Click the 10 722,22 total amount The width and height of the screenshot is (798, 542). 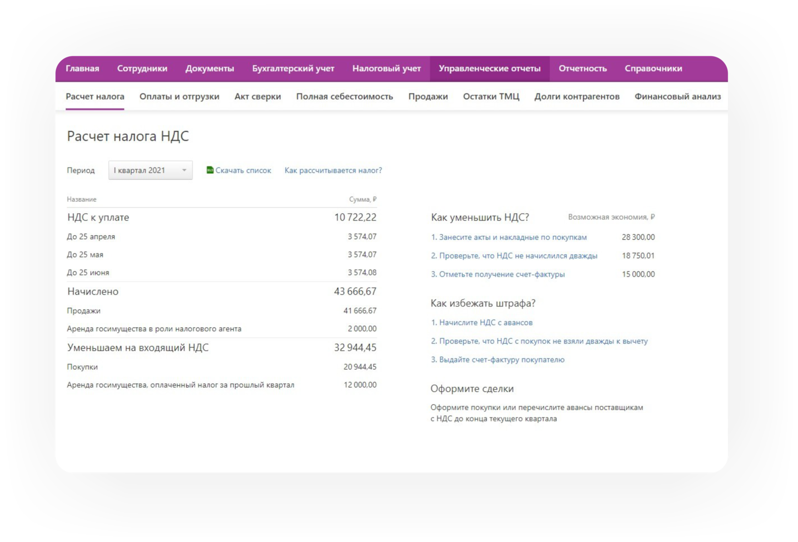coord(355,217)
